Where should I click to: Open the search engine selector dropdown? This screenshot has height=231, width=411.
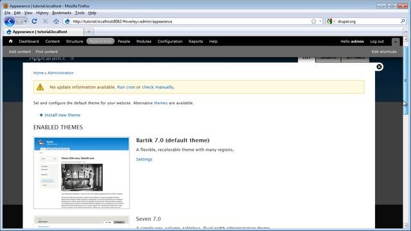tap(331, 21)
